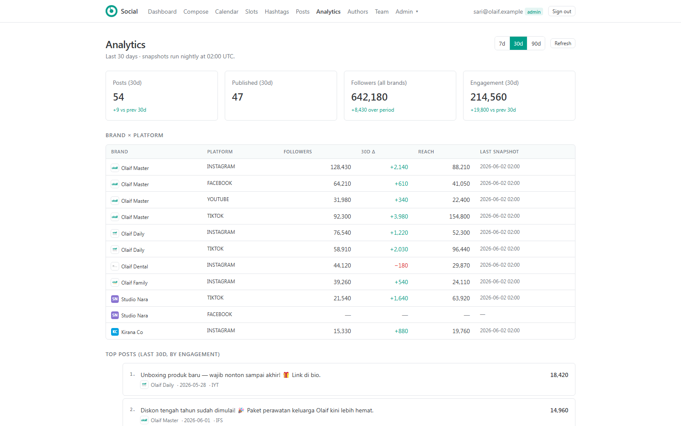Click the 21,540 followers cell
681x426 pixels.
pos(342,298)
